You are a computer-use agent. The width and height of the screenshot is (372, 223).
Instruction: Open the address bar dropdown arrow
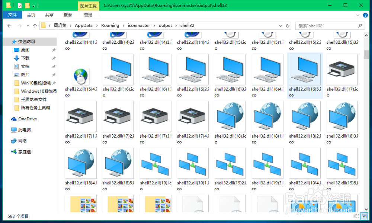(281, 25)
